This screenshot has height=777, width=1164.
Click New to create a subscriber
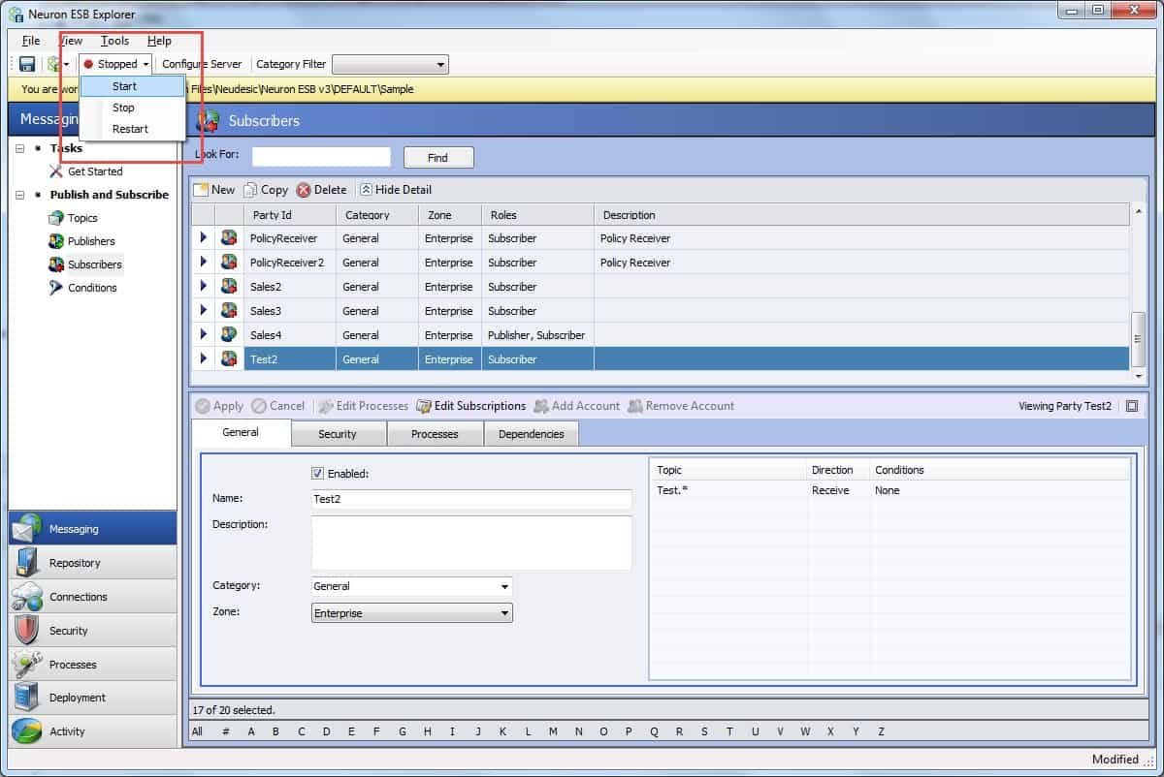tap(214, 190)
